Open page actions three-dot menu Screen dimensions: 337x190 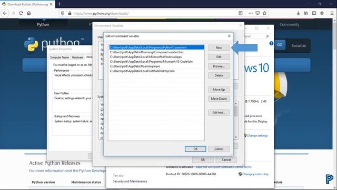click(251, 13)
